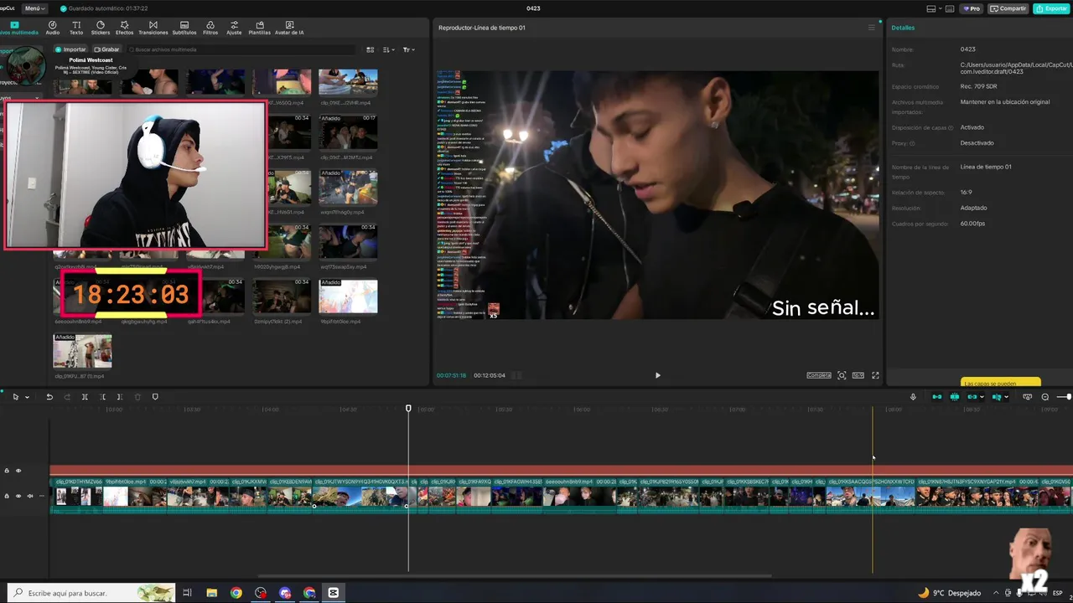This screenshot has width=1073, height=603.
Task: Open the preview axis dropdown arrow
Action: tap(1005, 397)
